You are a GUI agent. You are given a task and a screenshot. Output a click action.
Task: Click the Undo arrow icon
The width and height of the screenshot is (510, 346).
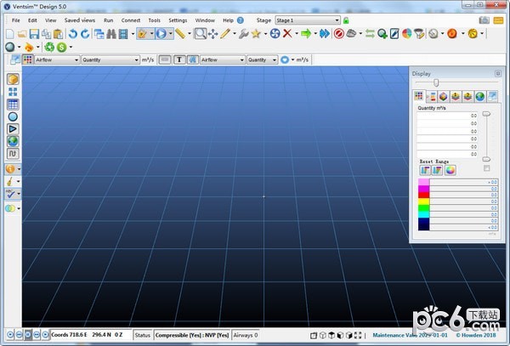pyautogui.click(x=73, y=33)
